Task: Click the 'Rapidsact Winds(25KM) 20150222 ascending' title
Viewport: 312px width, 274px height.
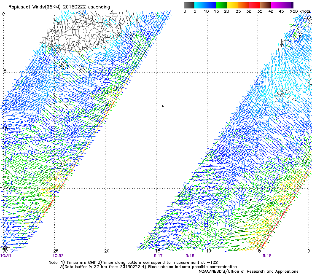Action: [59, 7]
